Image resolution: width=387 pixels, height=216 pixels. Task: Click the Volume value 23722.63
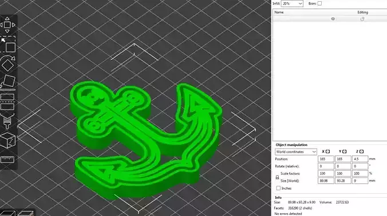coord(342,202)
